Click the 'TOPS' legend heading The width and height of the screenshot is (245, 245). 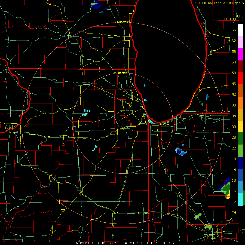pyautogui.click(x=239, y=16)
